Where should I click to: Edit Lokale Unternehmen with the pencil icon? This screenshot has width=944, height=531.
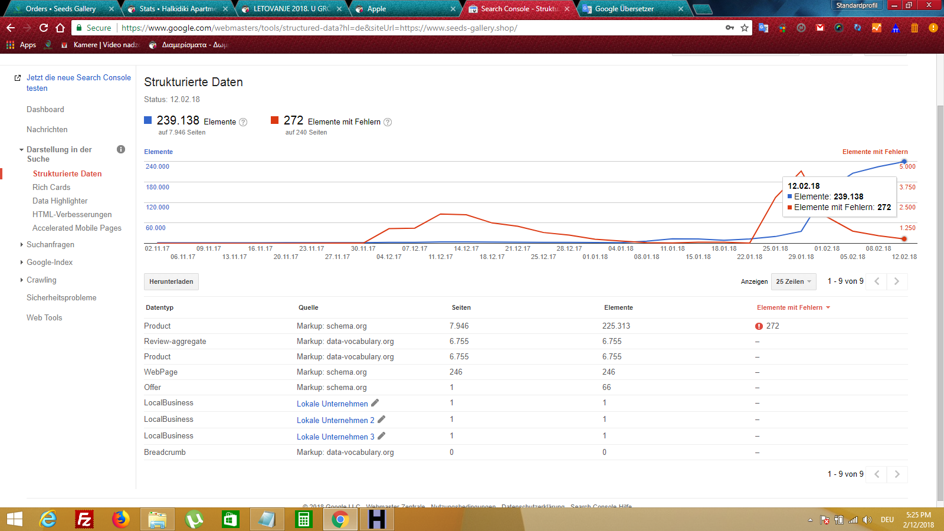375,403
